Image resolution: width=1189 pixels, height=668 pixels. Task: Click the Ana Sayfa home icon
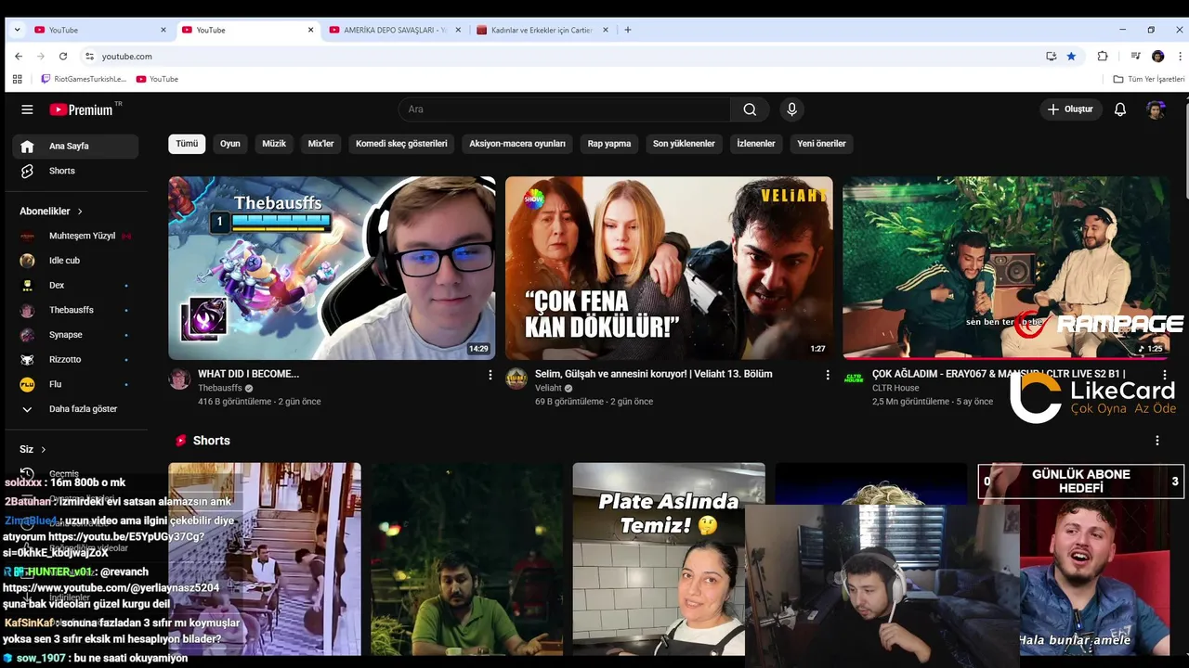27,146
